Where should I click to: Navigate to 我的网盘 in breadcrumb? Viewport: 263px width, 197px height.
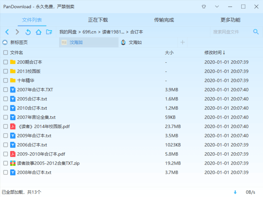coord(68,32)
